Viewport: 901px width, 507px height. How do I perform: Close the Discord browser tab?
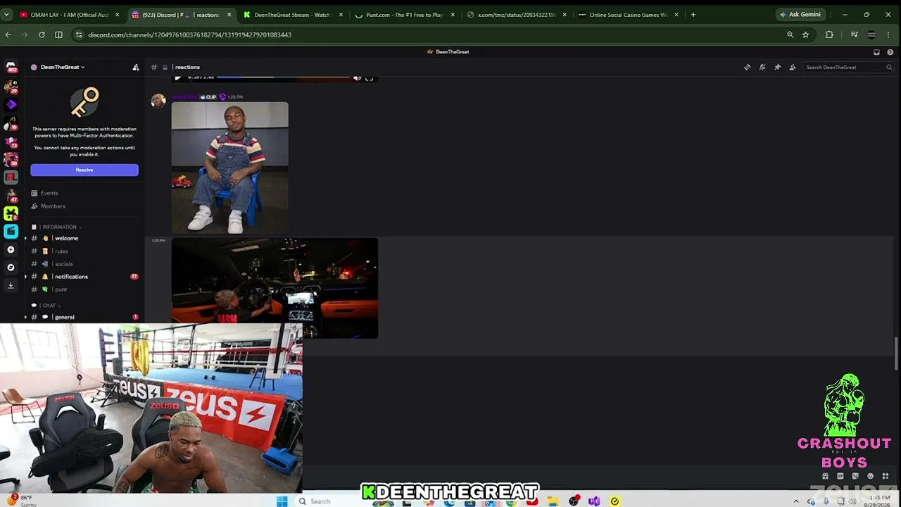[x=229, y=15]
